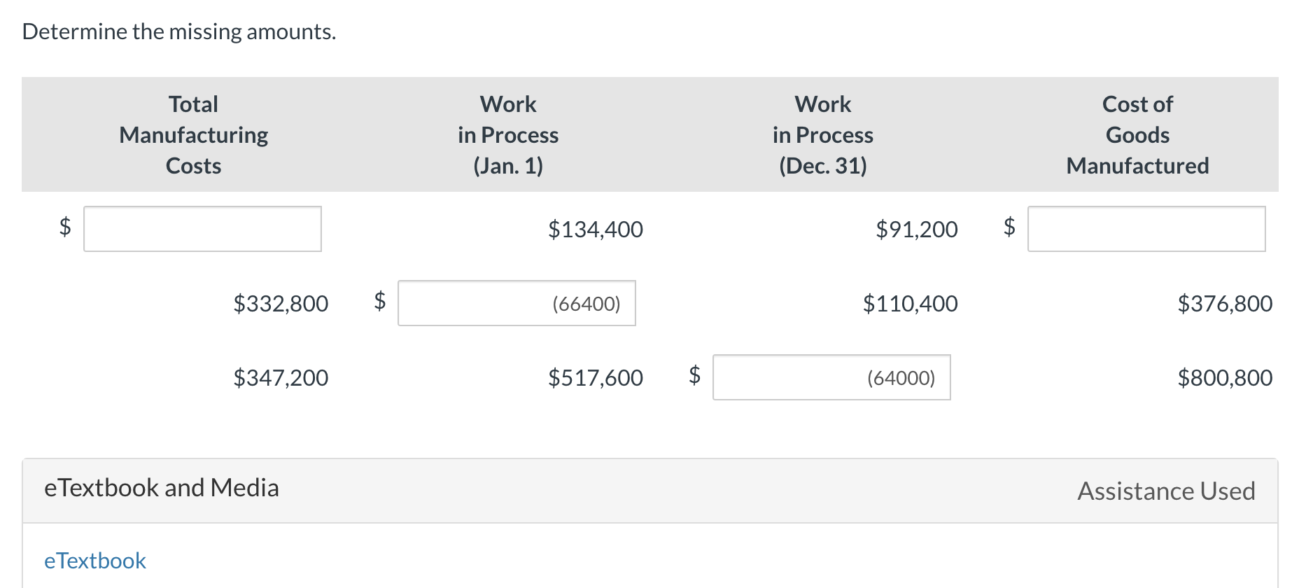Click the $134,400 value

coord(596,229)
